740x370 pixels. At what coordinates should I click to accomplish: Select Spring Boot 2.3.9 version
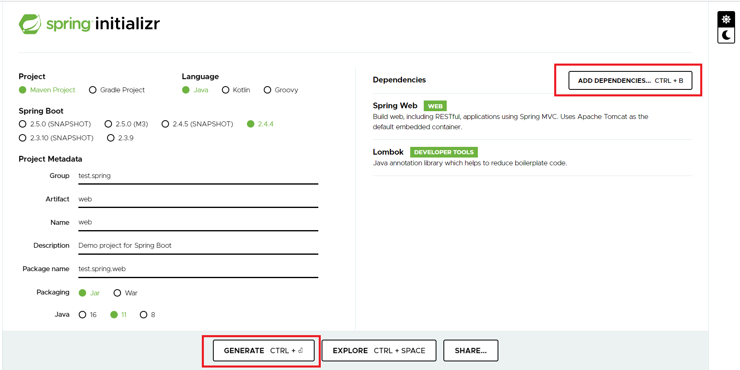point(120,138)
